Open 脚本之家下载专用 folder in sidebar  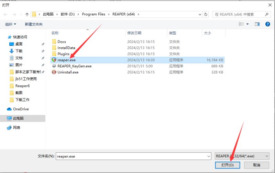point(28,72)
